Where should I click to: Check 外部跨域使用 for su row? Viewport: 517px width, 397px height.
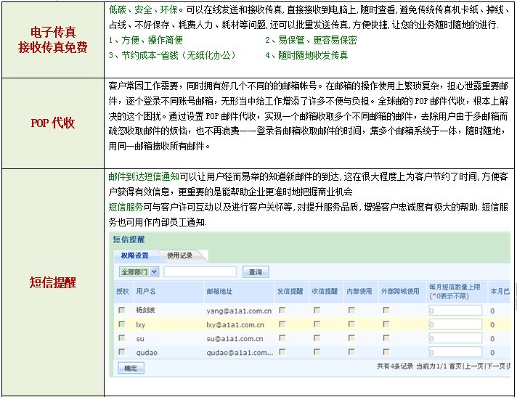386,338
